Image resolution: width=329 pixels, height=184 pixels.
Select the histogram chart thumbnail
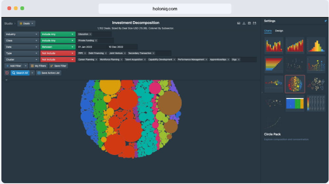click(316, 45)
